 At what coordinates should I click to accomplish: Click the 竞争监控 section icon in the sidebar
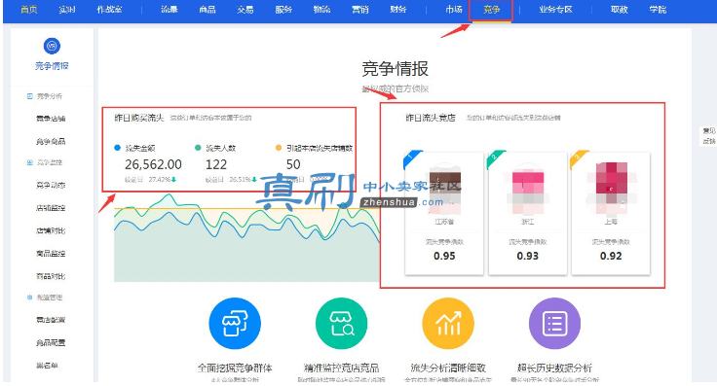pyautogui.click(x=30, y=162)
